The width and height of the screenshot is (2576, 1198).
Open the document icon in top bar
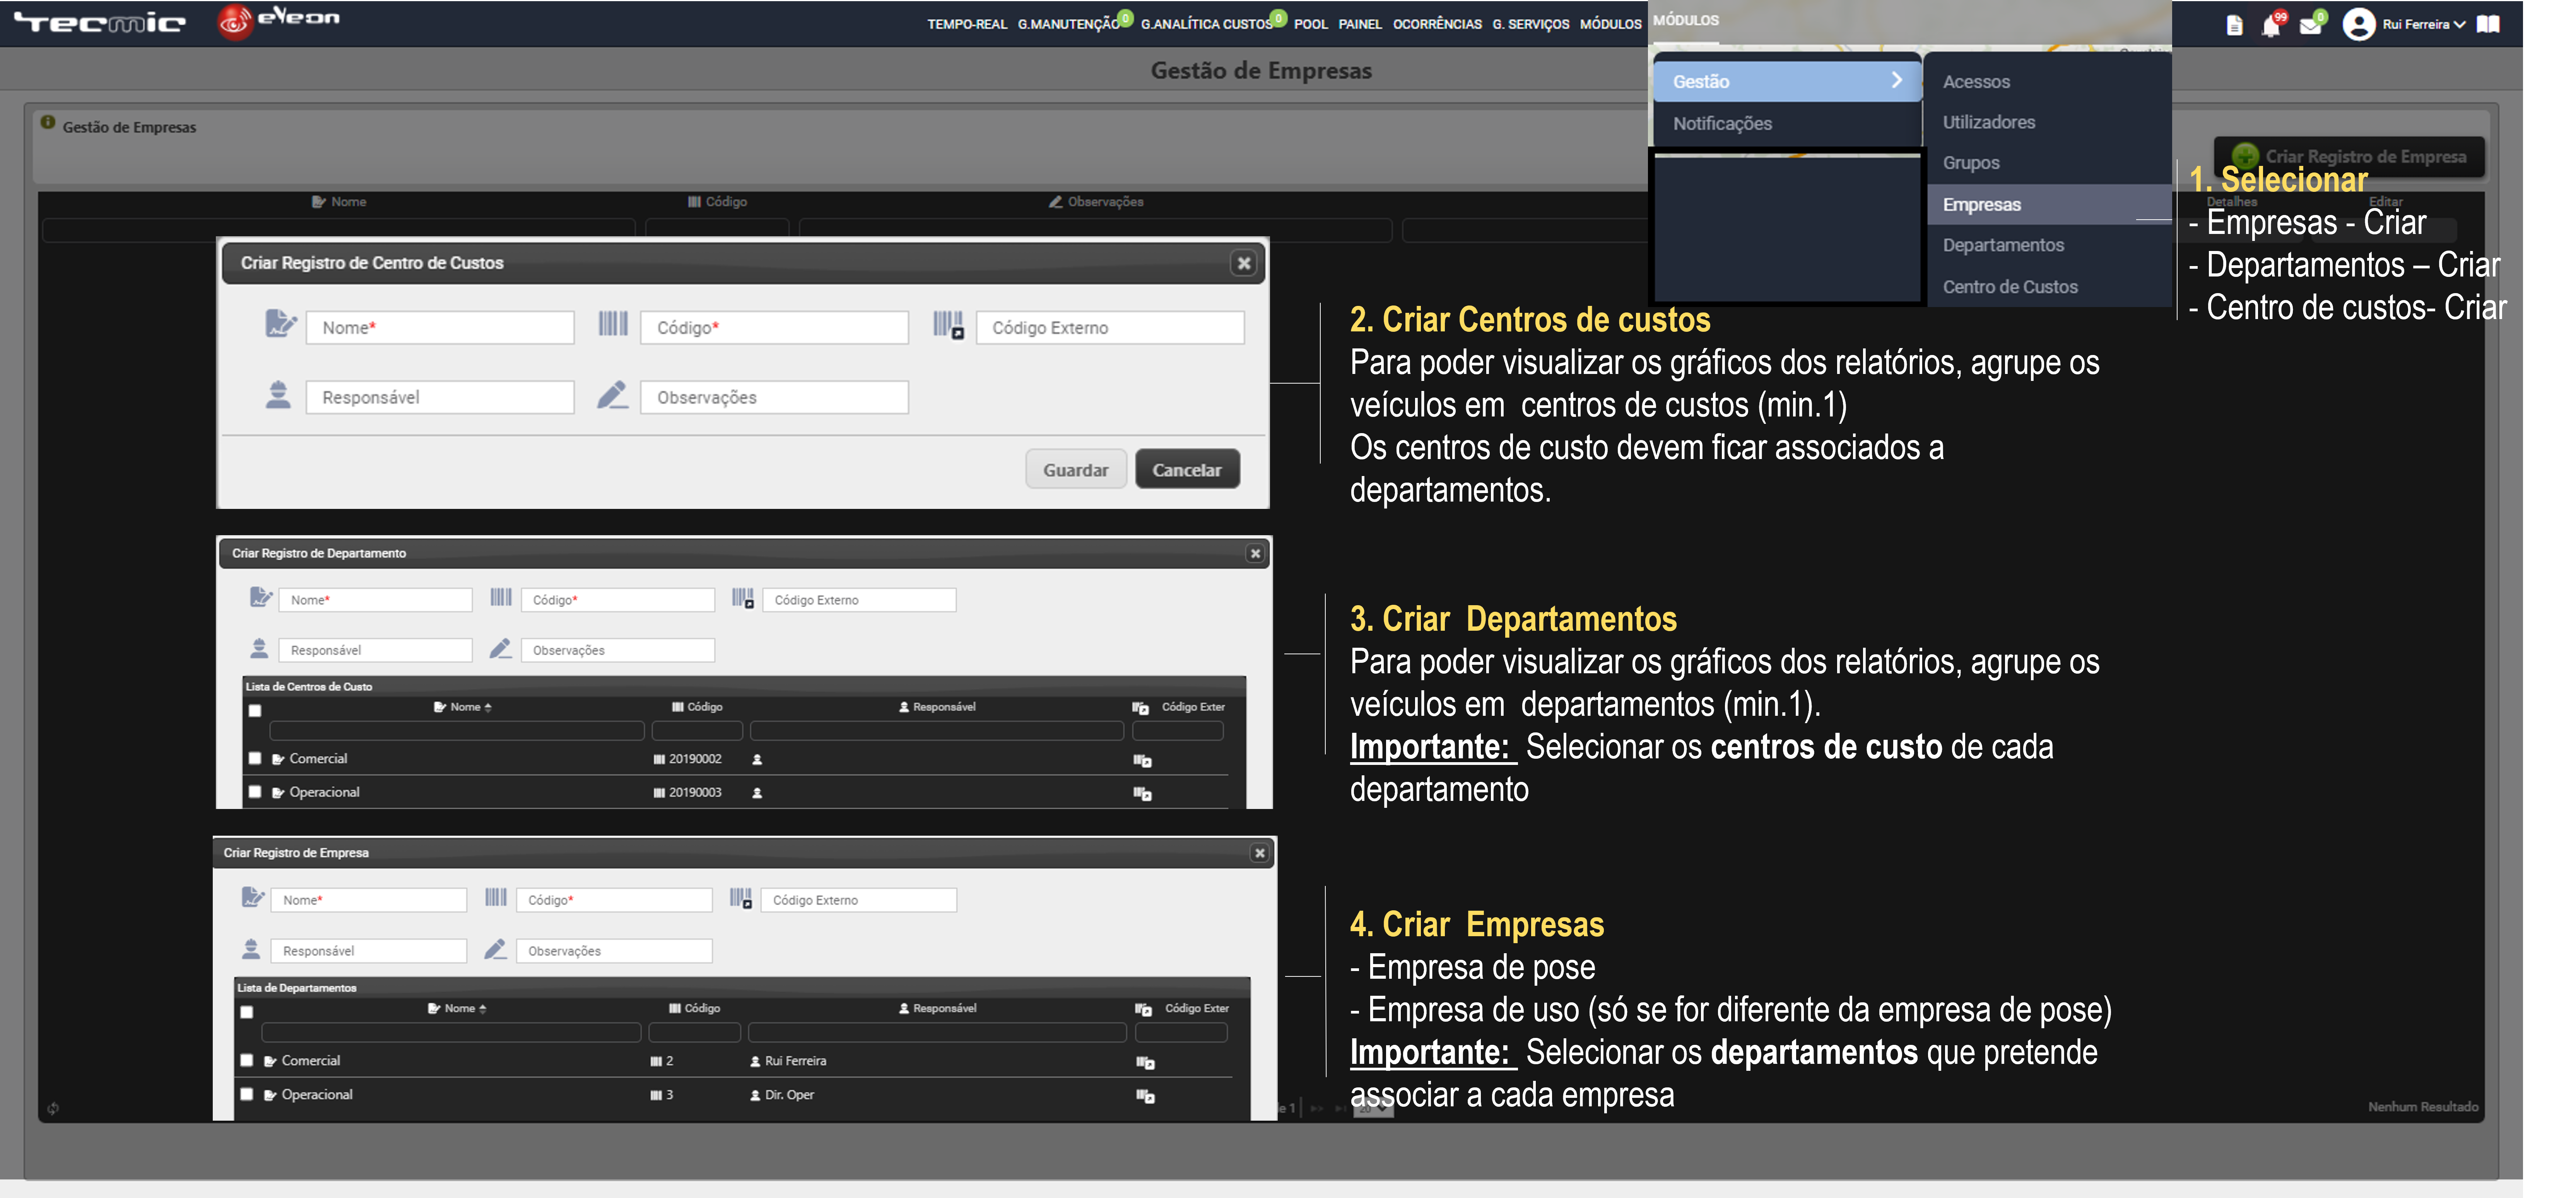tap(2235, 26)
